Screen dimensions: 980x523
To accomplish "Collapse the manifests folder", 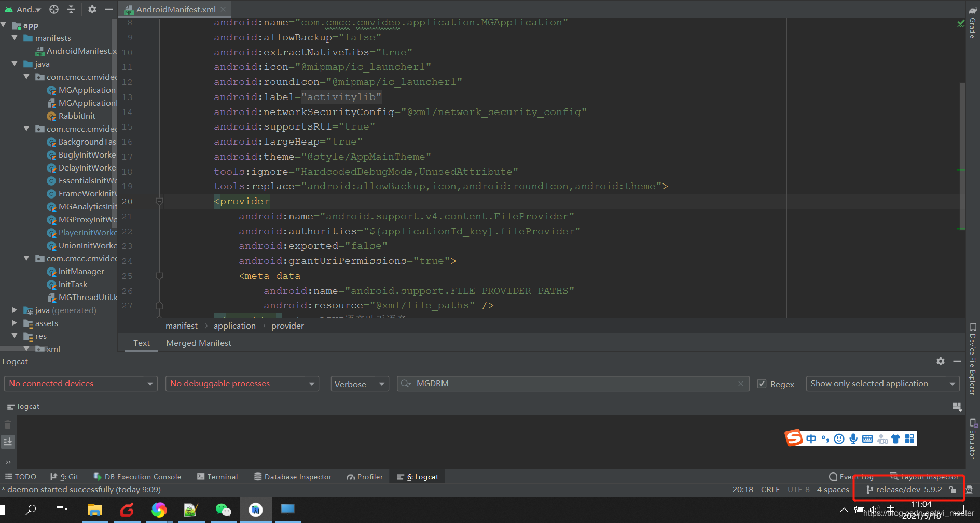I will pos(15,38).
